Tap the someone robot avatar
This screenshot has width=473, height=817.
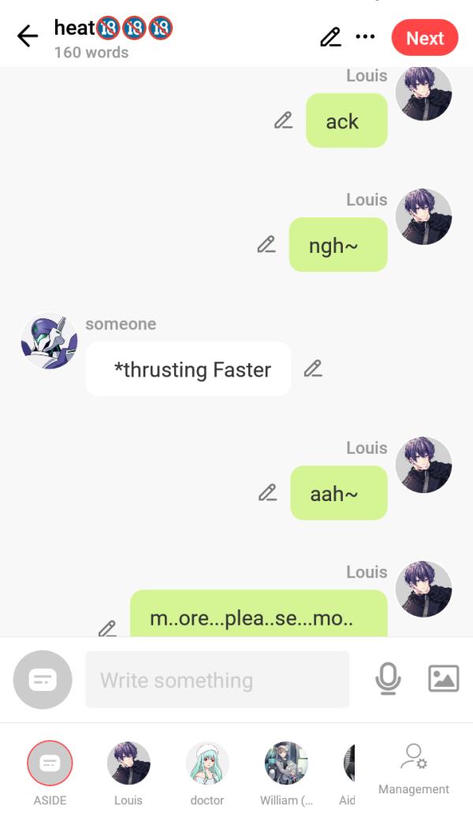(49, 341)
